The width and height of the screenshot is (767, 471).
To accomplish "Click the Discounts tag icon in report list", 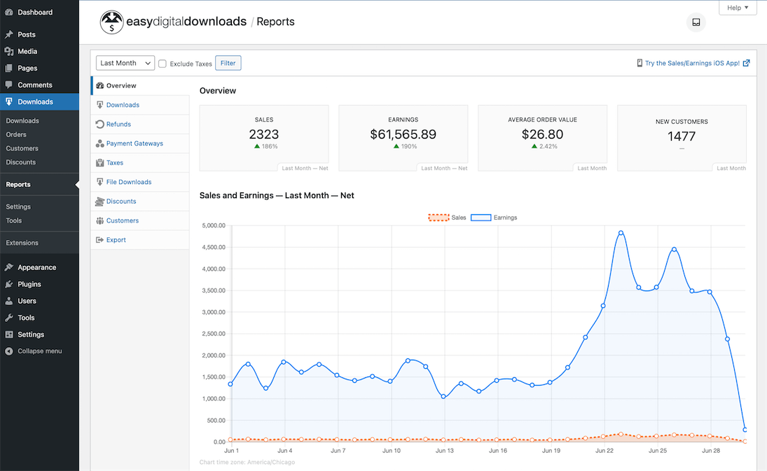I will pyautogui.click(x=99, y=202).
